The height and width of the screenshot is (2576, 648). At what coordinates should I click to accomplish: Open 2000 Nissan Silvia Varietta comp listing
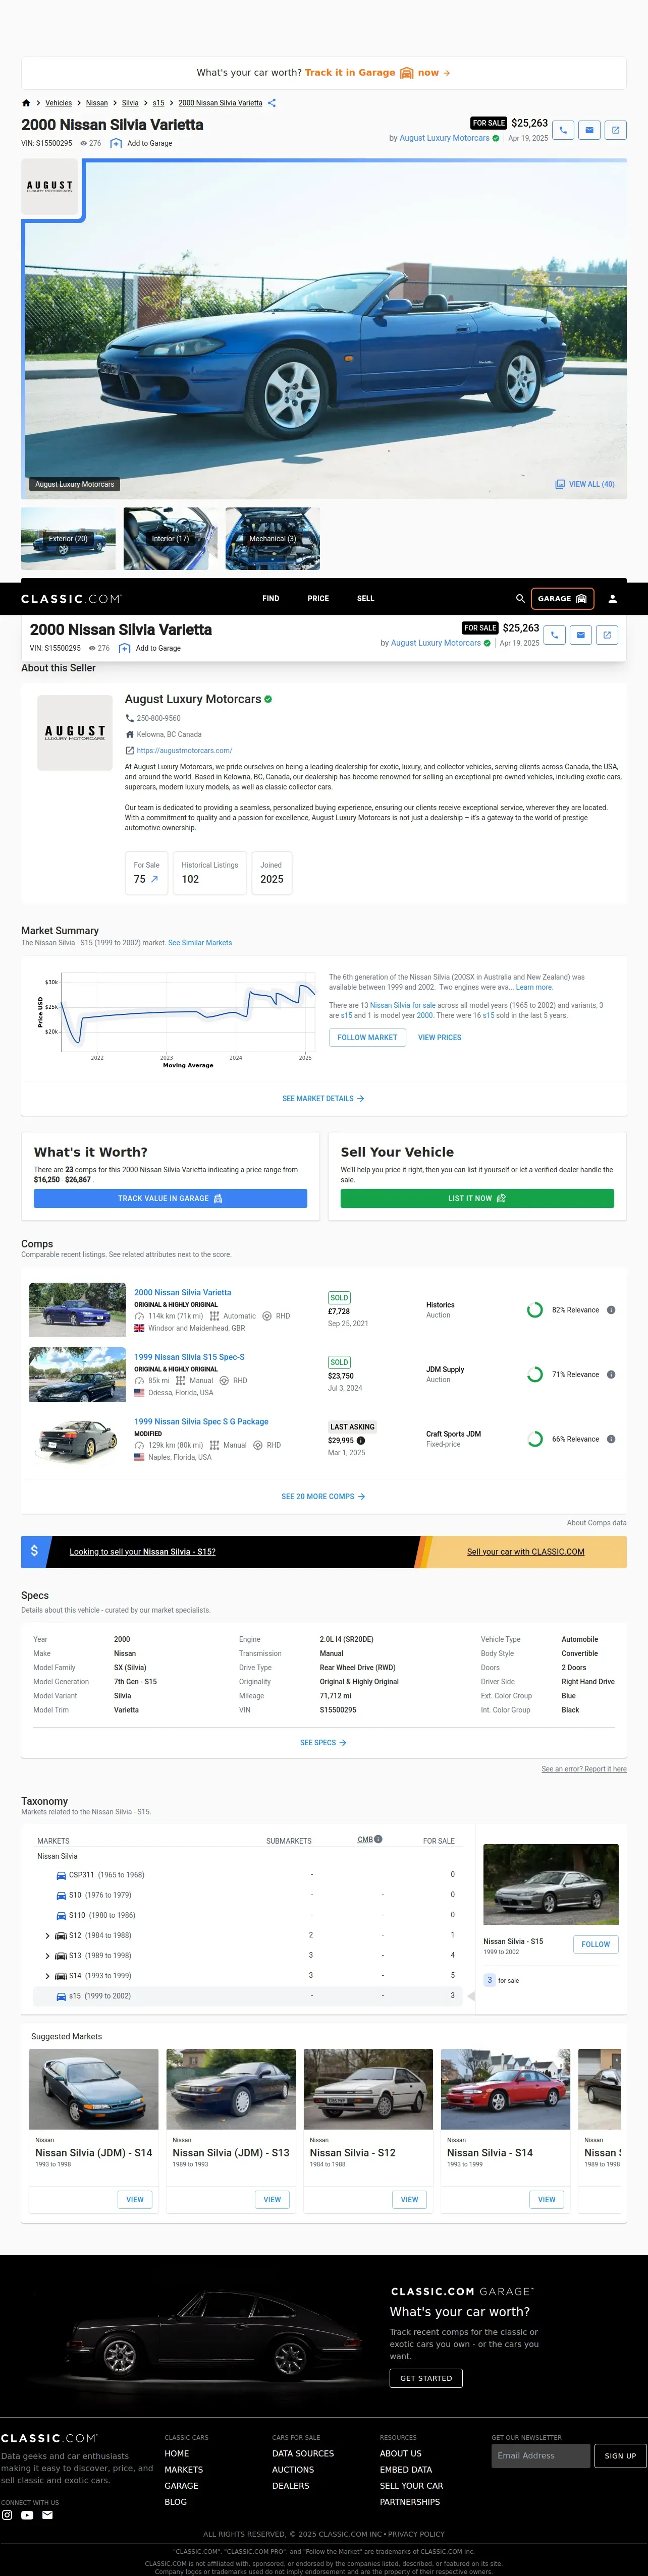pos(183,1292)
